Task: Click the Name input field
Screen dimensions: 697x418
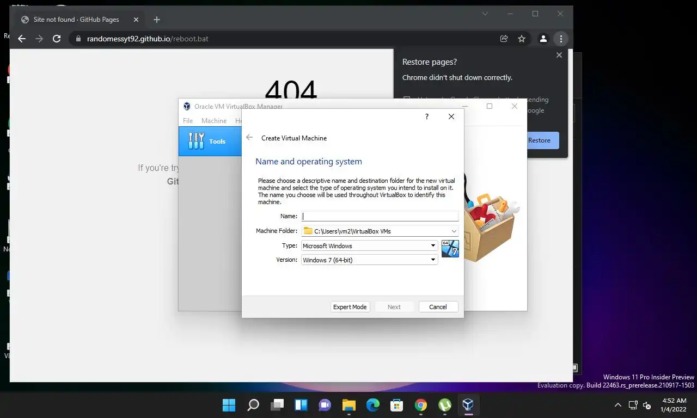Action: pyautogui.click(x=380, y=216)
